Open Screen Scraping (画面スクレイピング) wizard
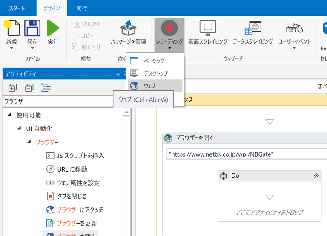 click(x=208, y=32)
